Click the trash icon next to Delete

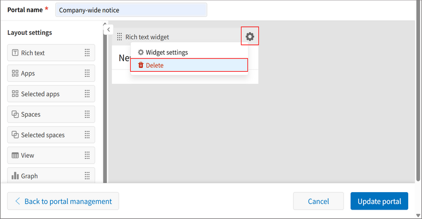coord(140,65)
